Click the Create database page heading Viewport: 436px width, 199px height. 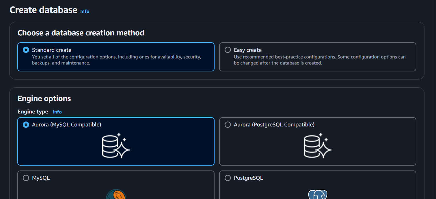point(43,10)
